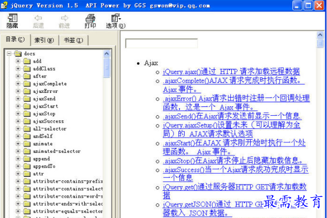Select the add folder icon

pyautogui.click(x=27, y=61)
